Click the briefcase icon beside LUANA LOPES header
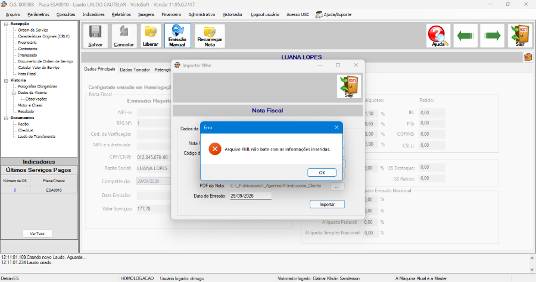 (x=528, y=57)
